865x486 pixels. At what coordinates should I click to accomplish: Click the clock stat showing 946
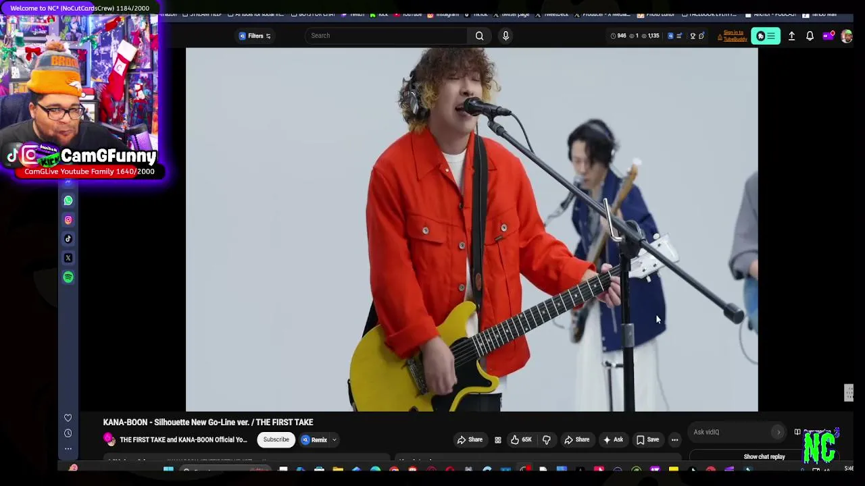point(618,36)
